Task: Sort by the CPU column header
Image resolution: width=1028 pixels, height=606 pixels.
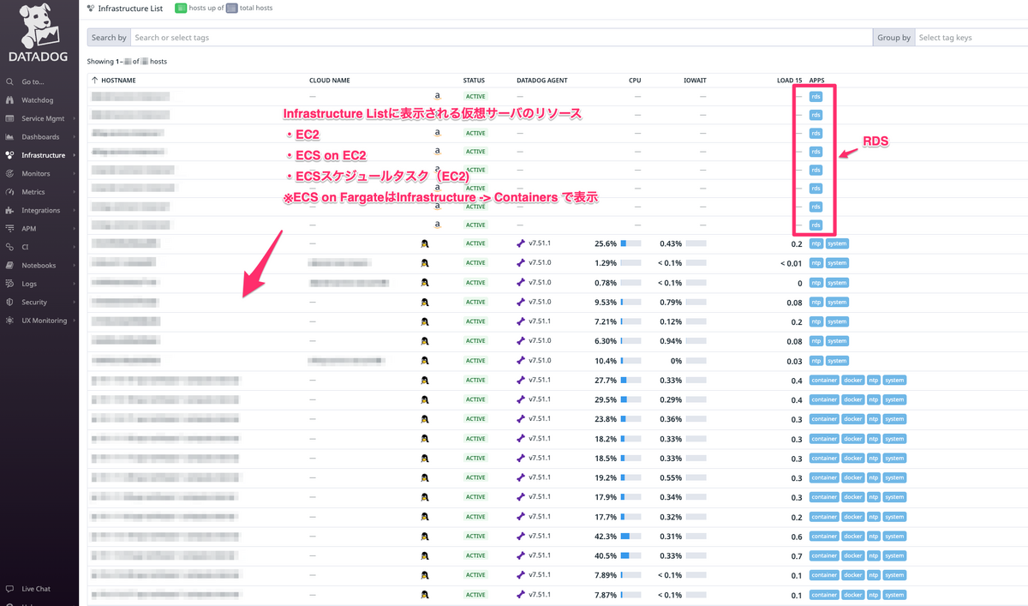Action: pos(635,81)
